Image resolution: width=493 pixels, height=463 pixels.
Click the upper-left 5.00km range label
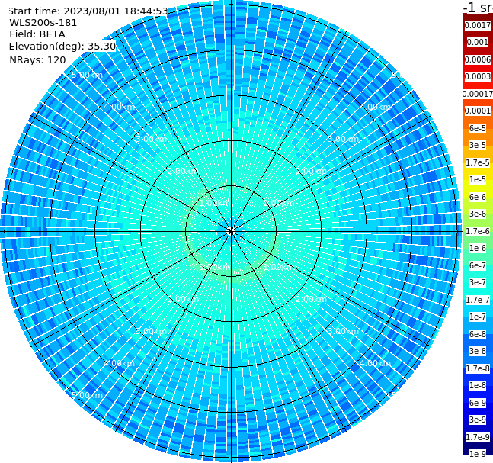[x=87, y=75]
